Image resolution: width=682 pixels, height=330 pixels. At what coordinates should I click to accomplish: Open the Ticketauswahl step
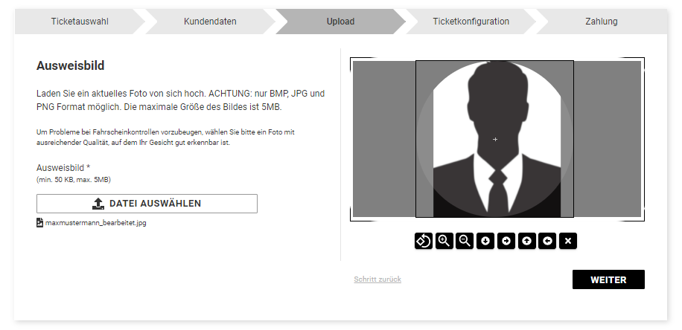(80, 22)
